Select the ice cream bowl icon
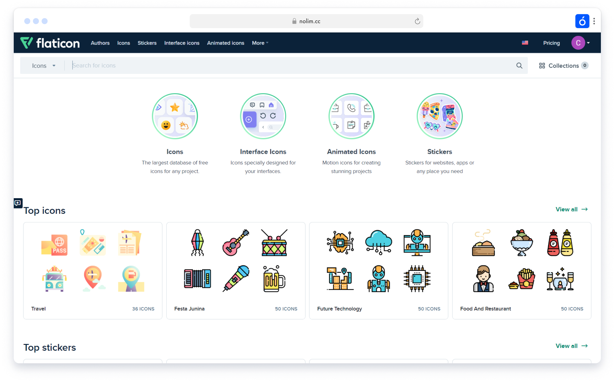 [522, 242]
